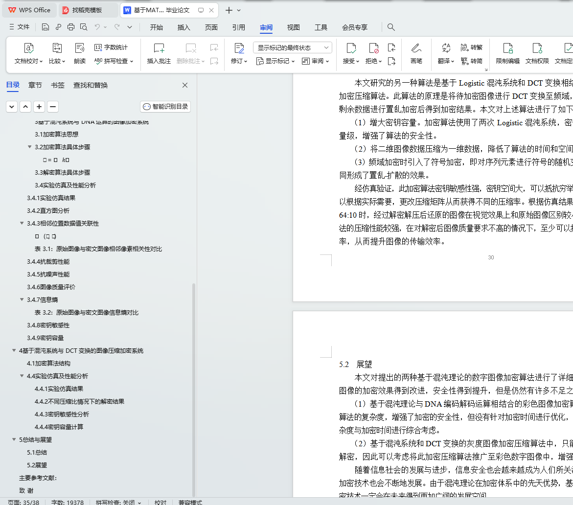Switch to the 视图 ribbon tab
Screen dimensions: 573x505
click(x=294, y=27)
